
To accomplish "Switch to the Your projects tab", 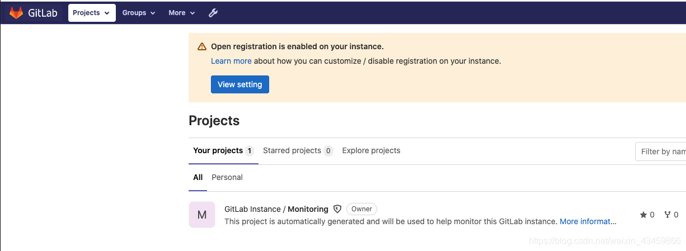I will click(223, 150).
